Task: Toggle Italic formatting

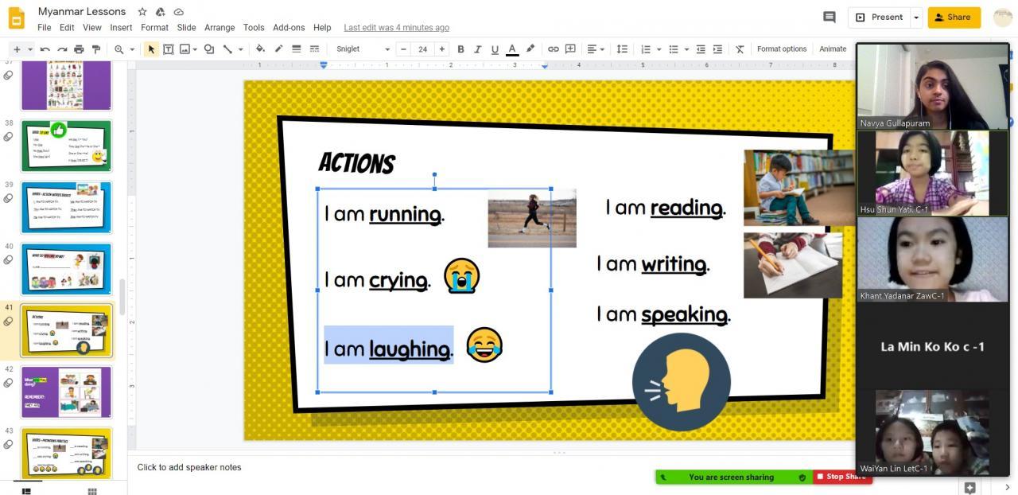Action: coord(478,49)
